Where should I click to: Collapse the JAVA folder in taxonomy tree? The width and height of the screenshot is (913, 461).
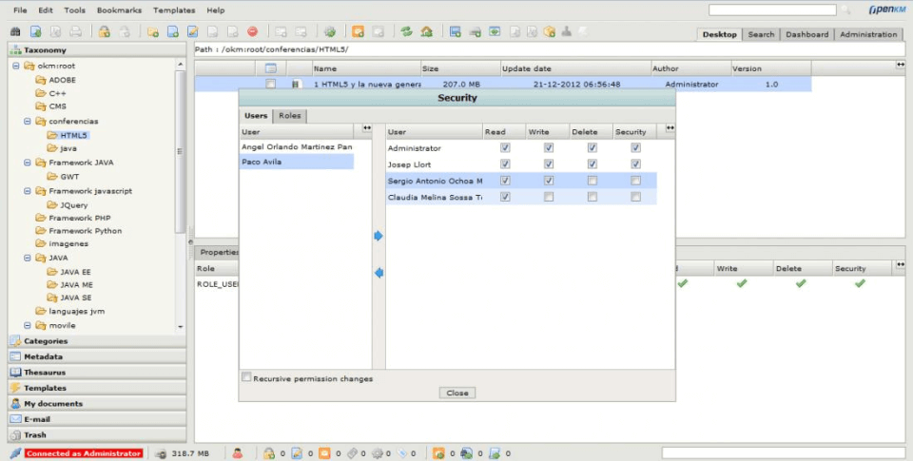(x=28, y=258)
